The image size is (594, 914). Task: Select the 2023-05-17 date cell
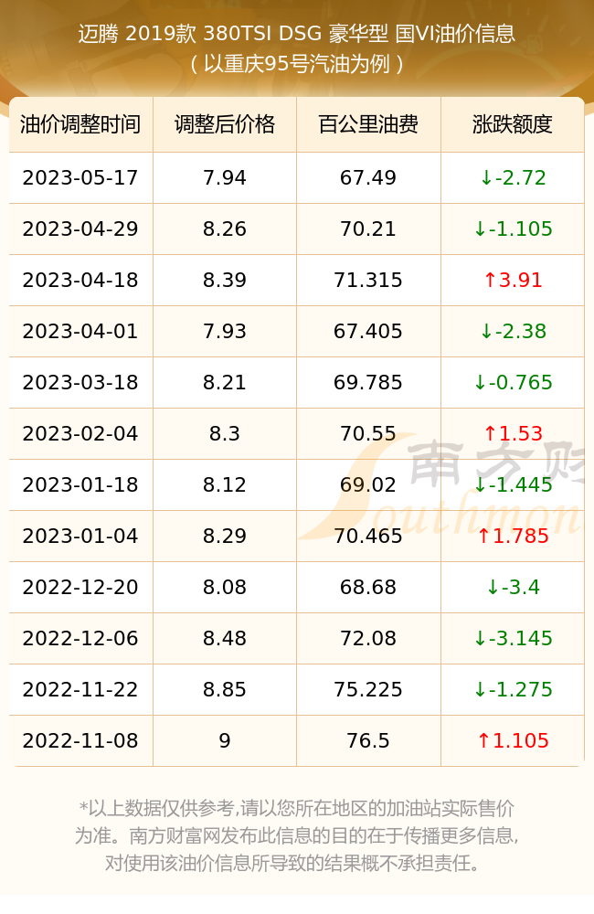80,178
